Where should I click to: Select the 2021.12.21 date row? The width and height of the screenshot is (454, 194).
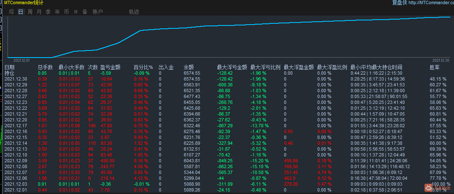pos(16,114)
